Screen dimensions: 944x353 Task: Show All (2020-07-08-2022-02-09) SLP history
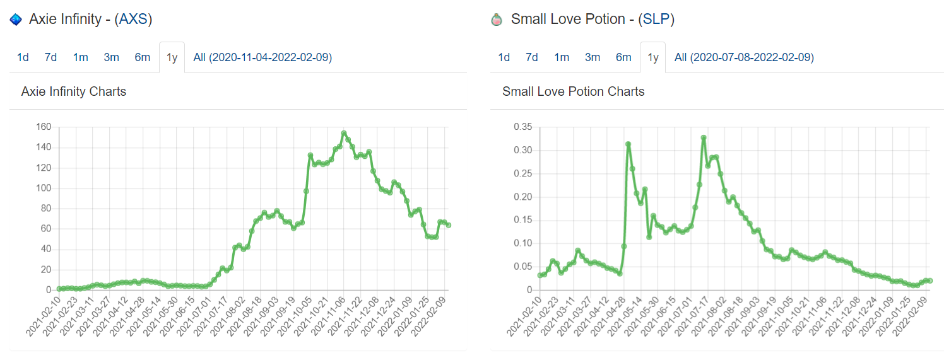744,57
